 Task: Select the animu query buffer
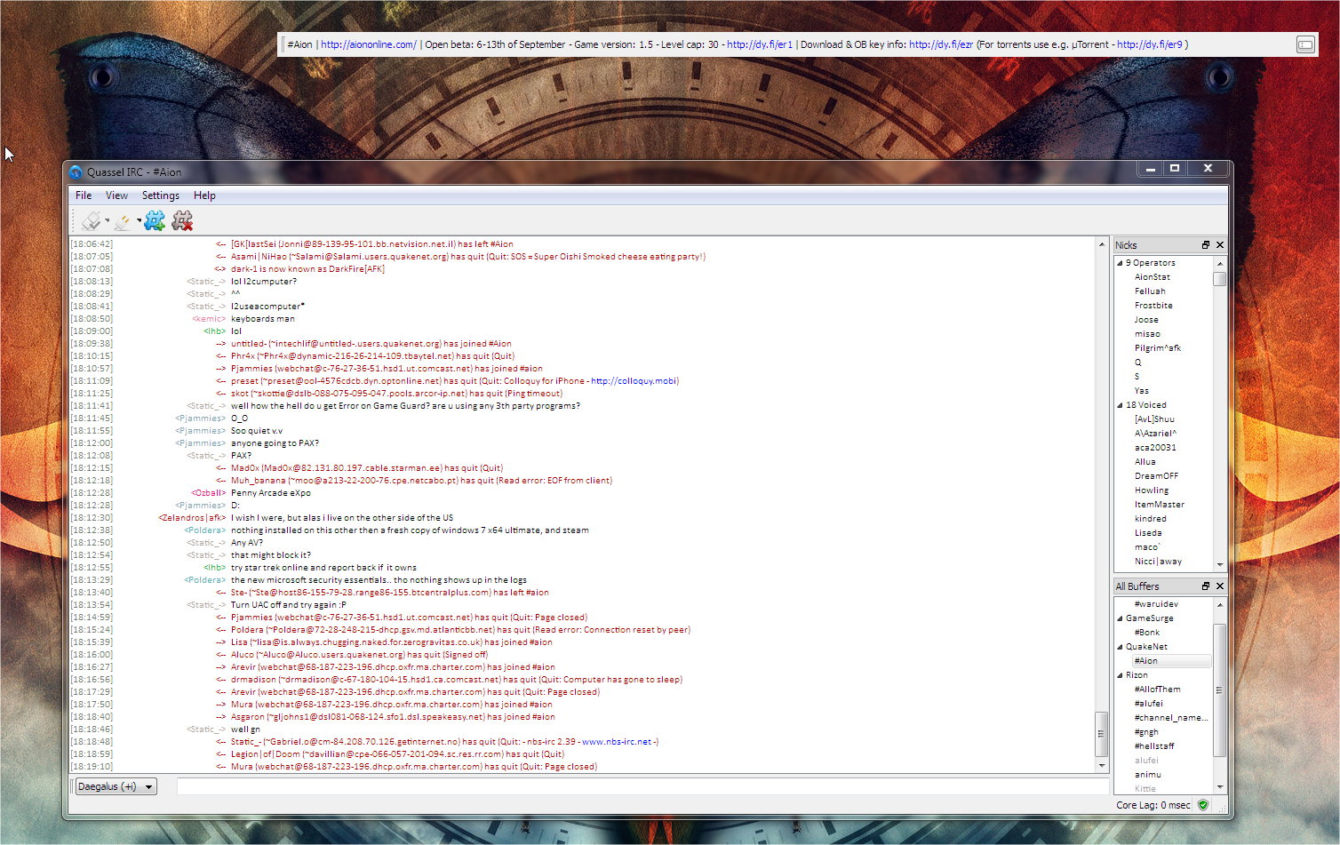point(1147,775)
